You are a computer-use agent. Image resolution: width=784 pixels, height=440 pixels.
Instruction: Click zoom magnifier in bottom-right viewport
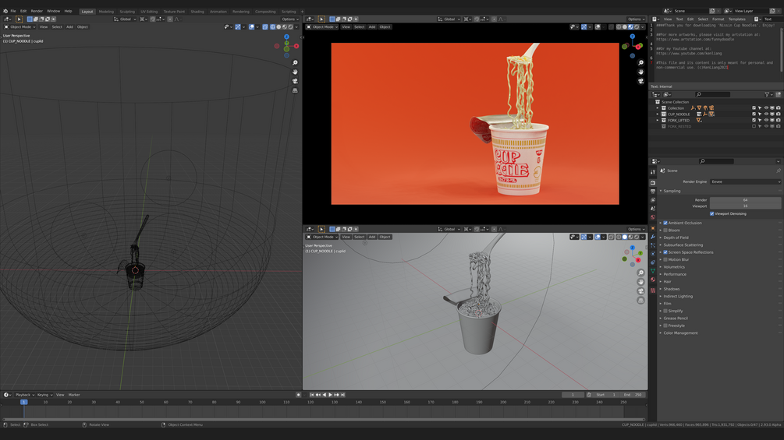tap(640, 273)
